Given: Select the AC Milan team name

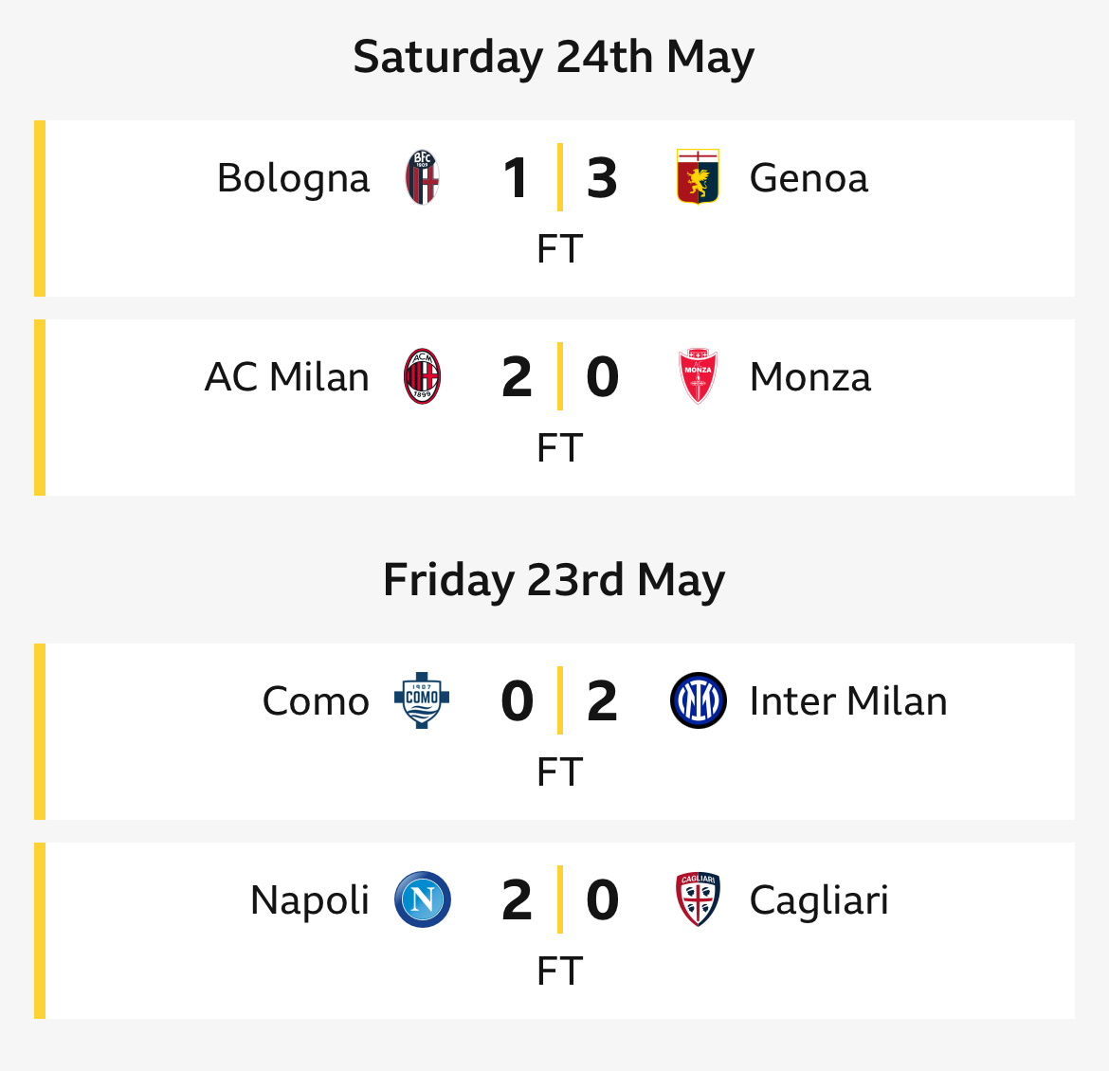Looking at the screenshot, I should [286, 377].
